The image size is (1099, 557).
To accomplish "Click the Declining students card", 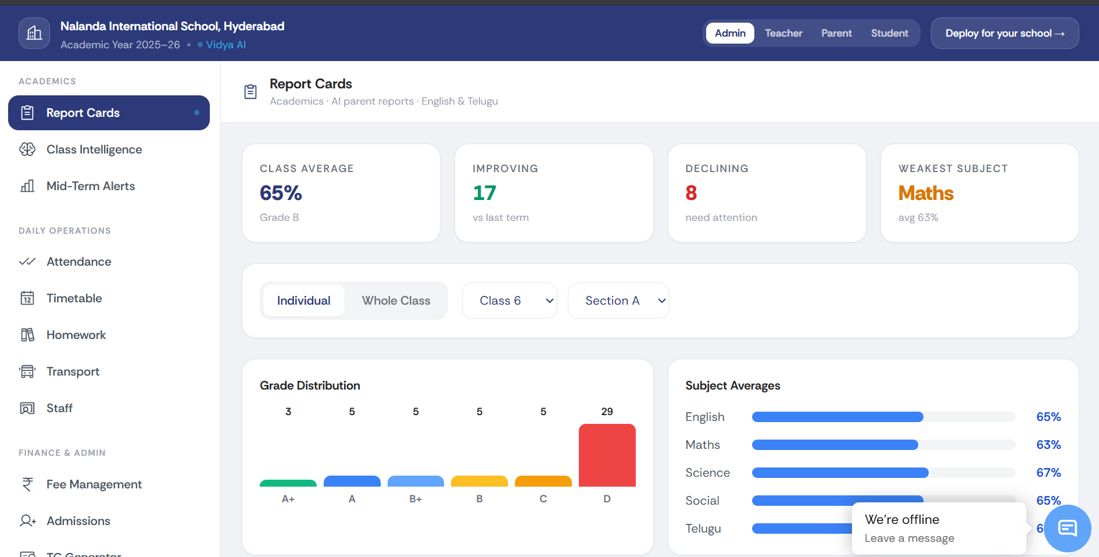I will pyautogui.click(x=767, y=193).
